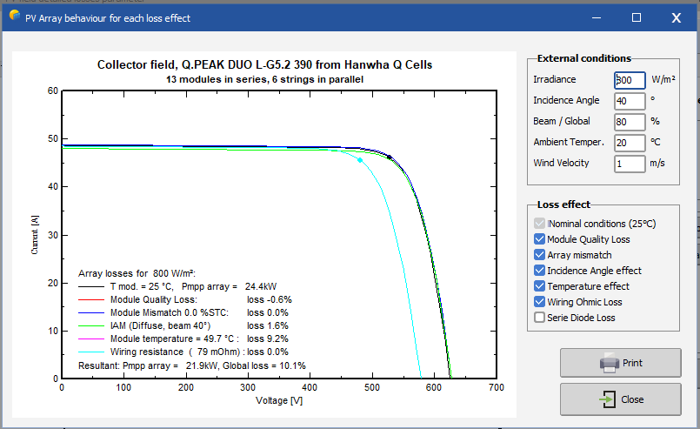Uncheck Module Quality Loss checkbox
The image size is (700, 429).
pyautogui.click(x=539, y=239)
